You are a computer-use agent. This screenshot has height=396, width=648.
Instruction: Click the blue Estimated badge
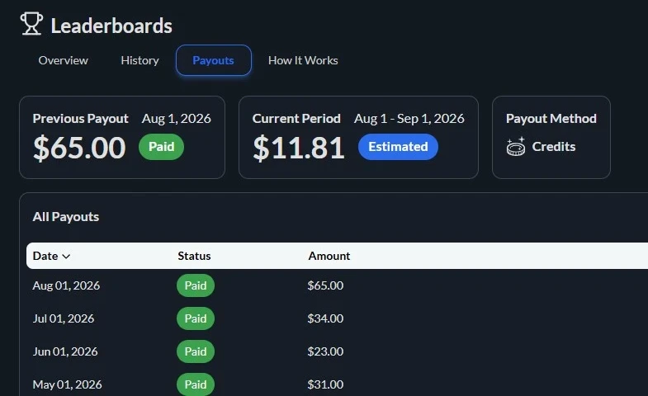click(x=398, y=147)
